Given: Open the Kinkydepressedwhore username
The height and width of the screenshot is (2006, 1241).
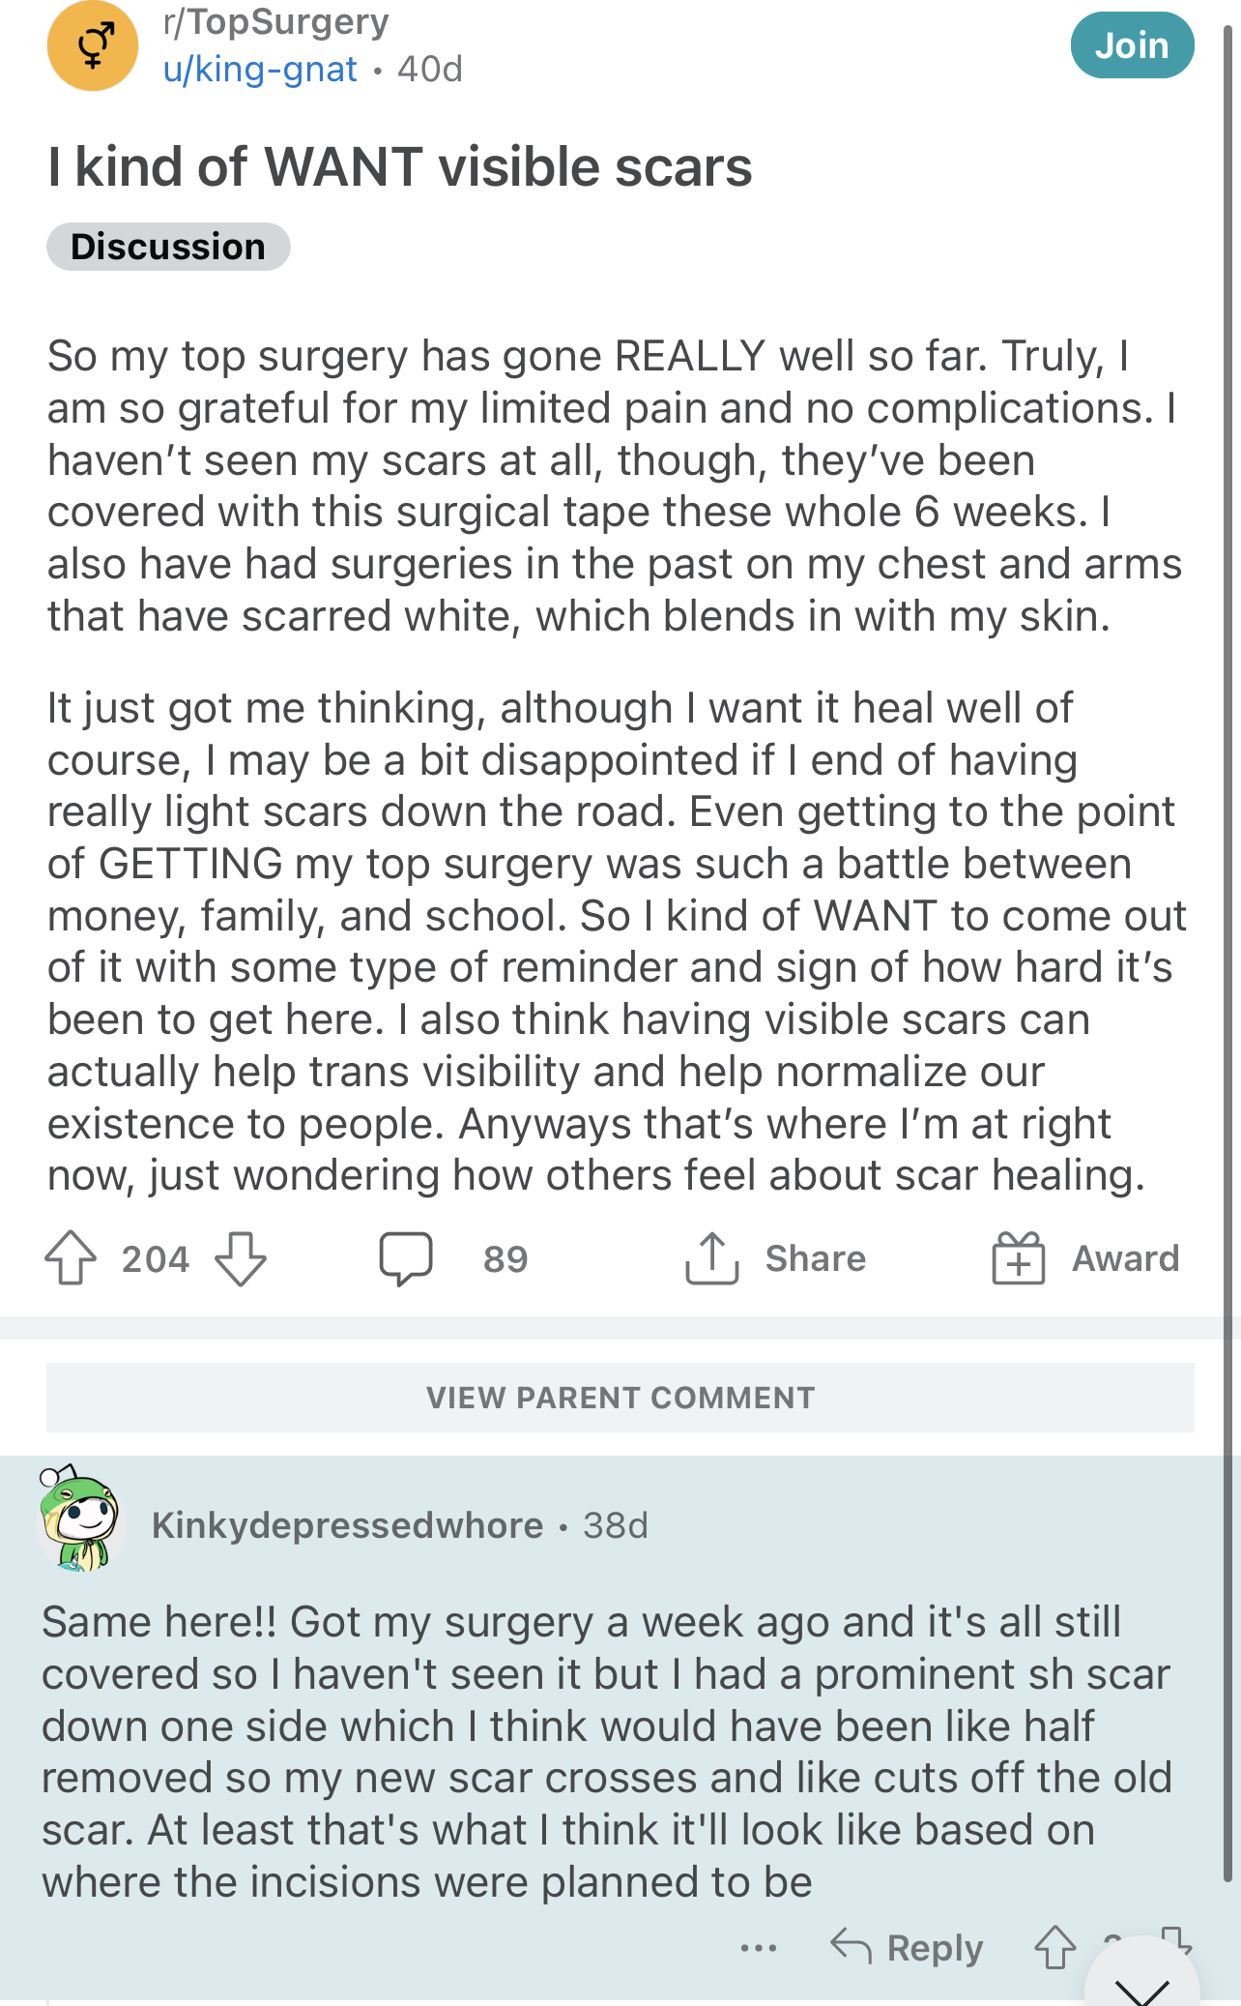Looking at the screenshot, I should pyautogui.click(x=348, y=1525).
